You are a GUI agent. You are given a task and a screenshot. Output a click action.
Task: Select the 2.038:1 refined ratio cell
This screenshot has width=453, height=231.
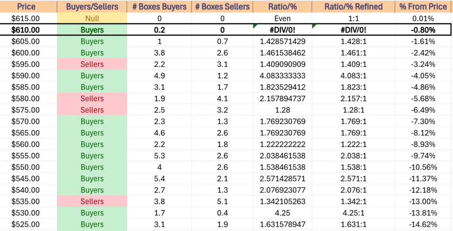353,156
